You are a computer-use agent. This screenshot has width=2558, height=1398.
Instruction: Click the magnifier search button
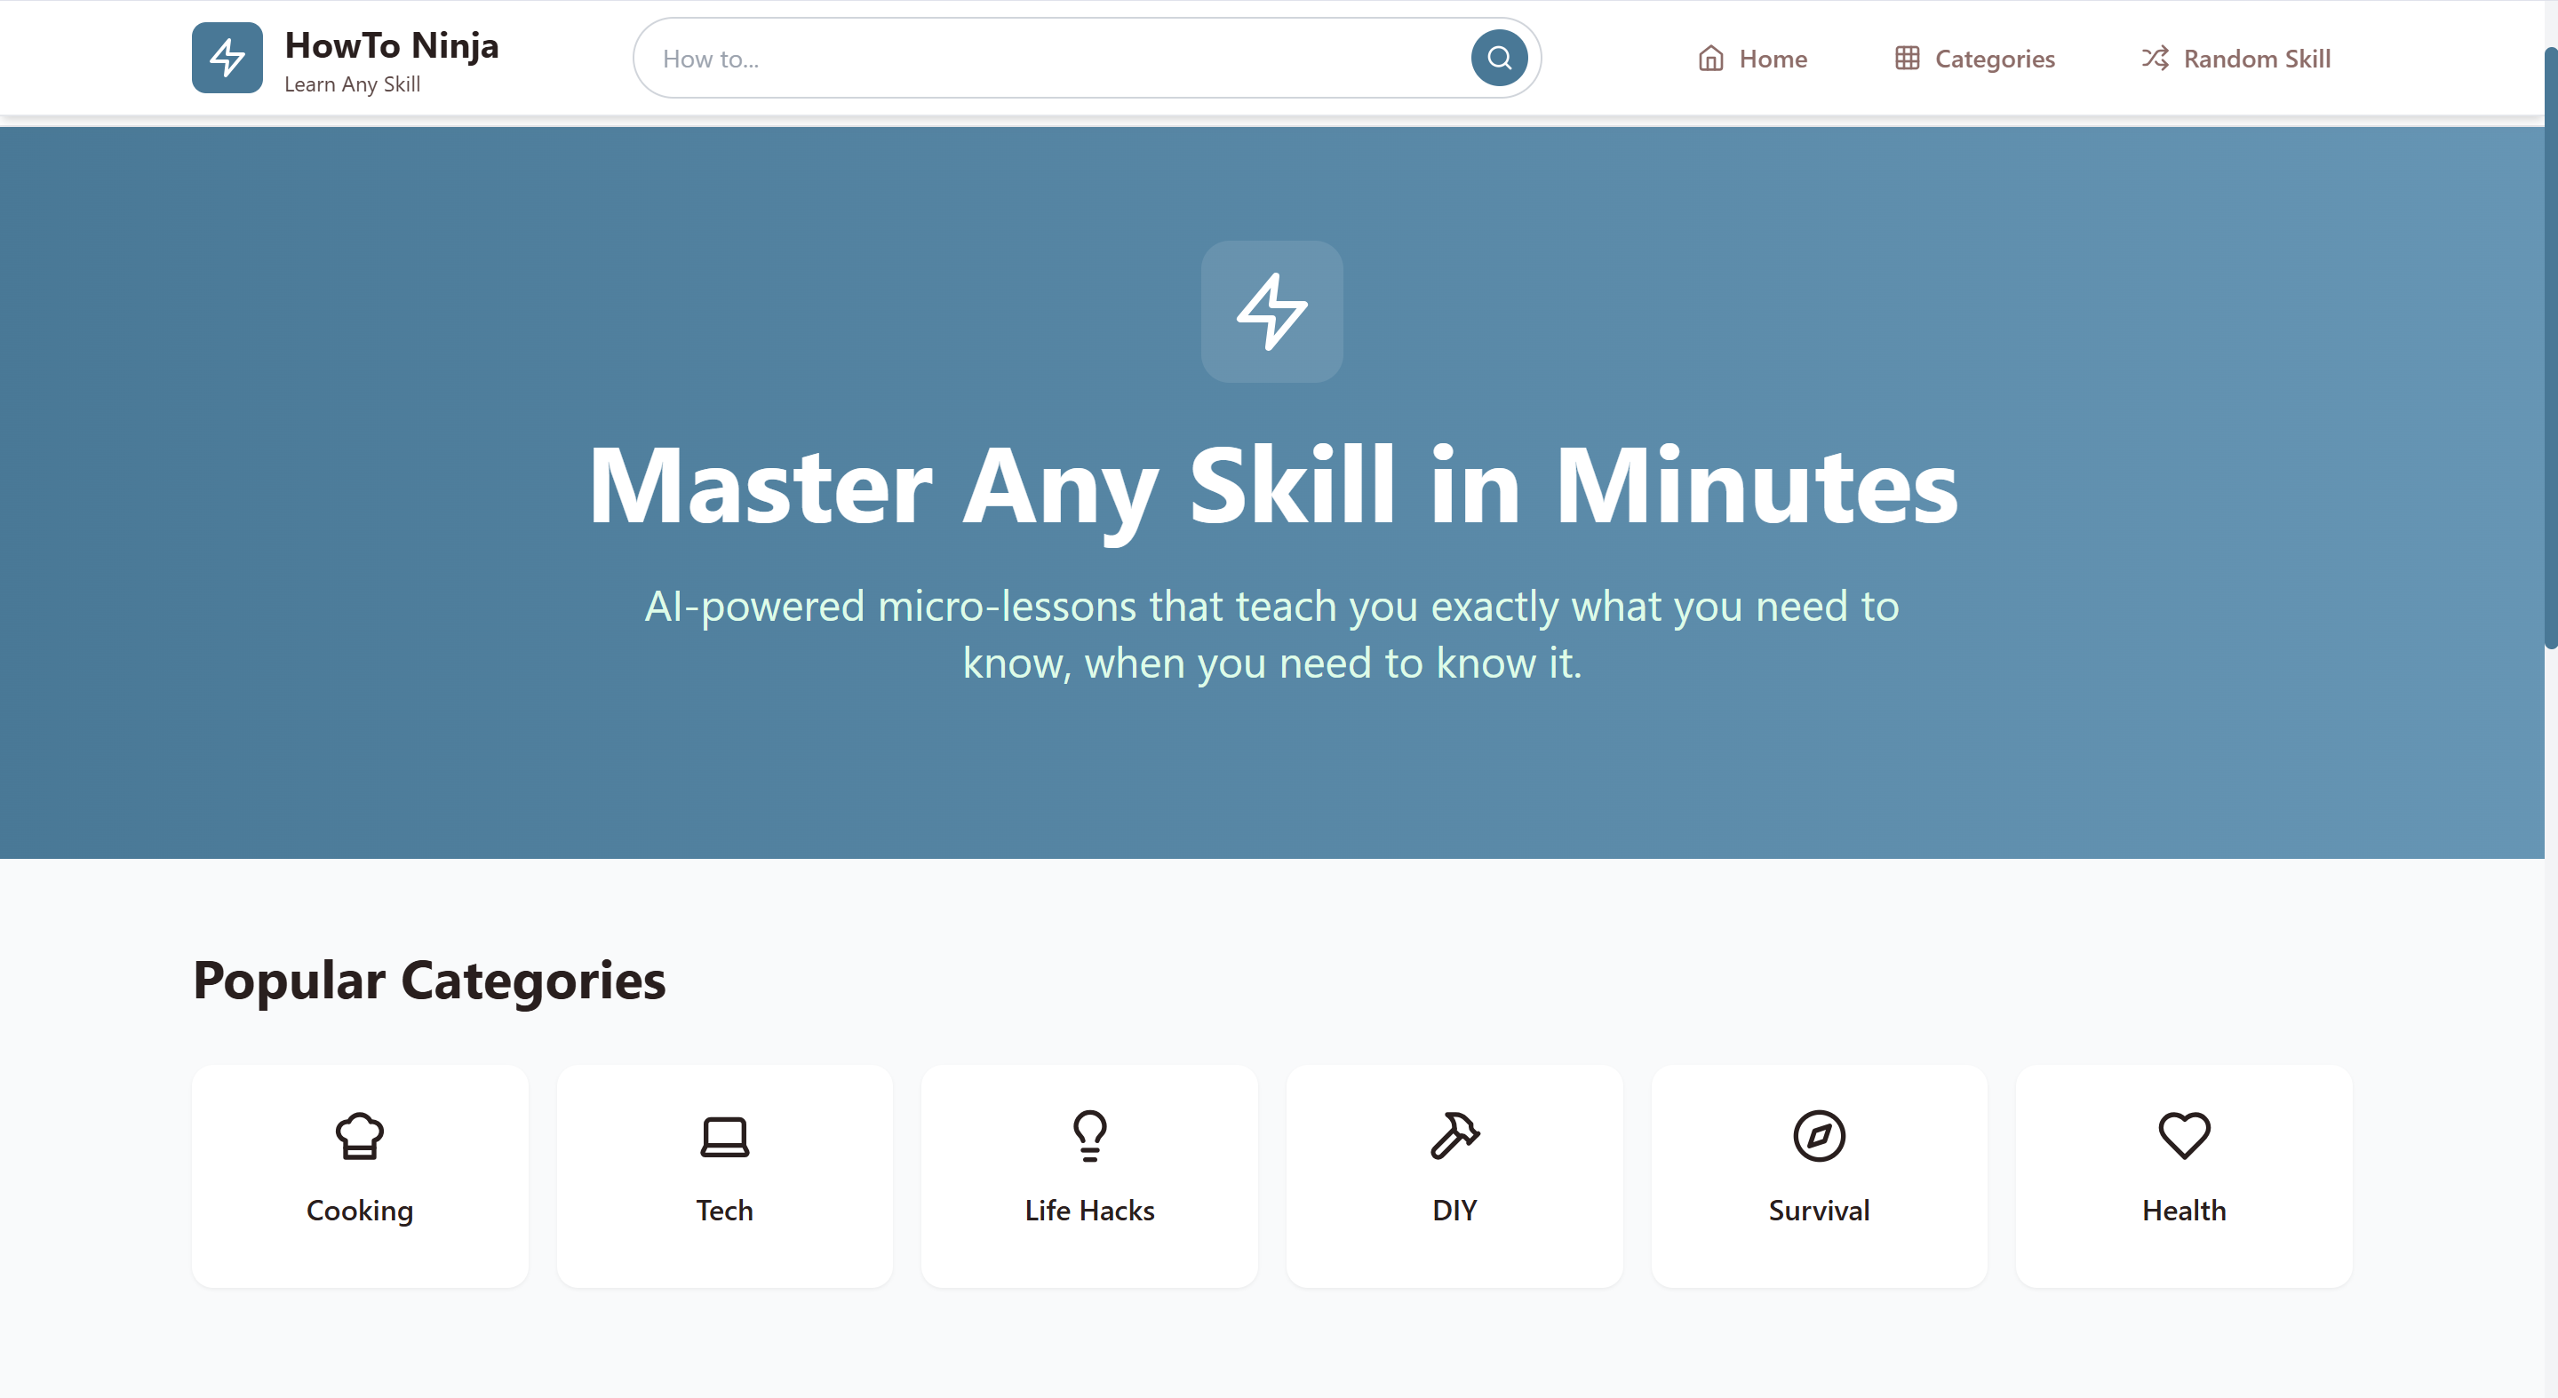pyautogui.click(x=1498, y=58)
